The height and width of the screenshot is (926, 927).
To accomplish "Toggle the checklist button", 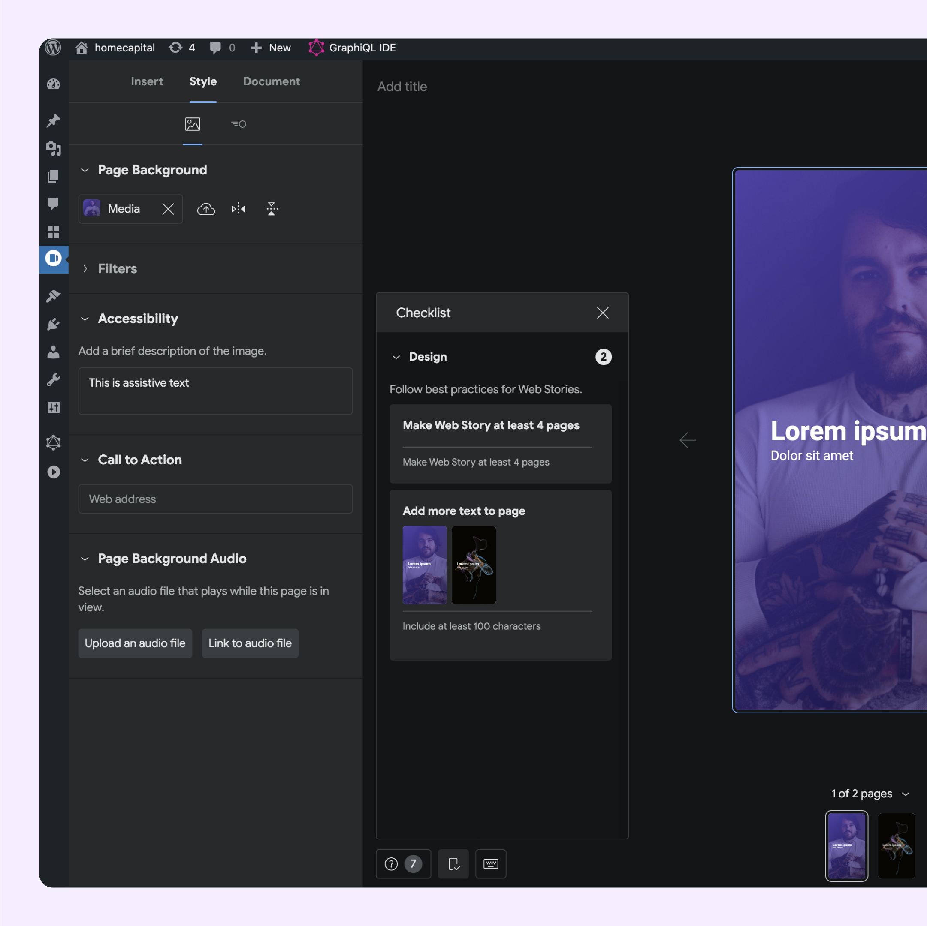I will 453,864.
